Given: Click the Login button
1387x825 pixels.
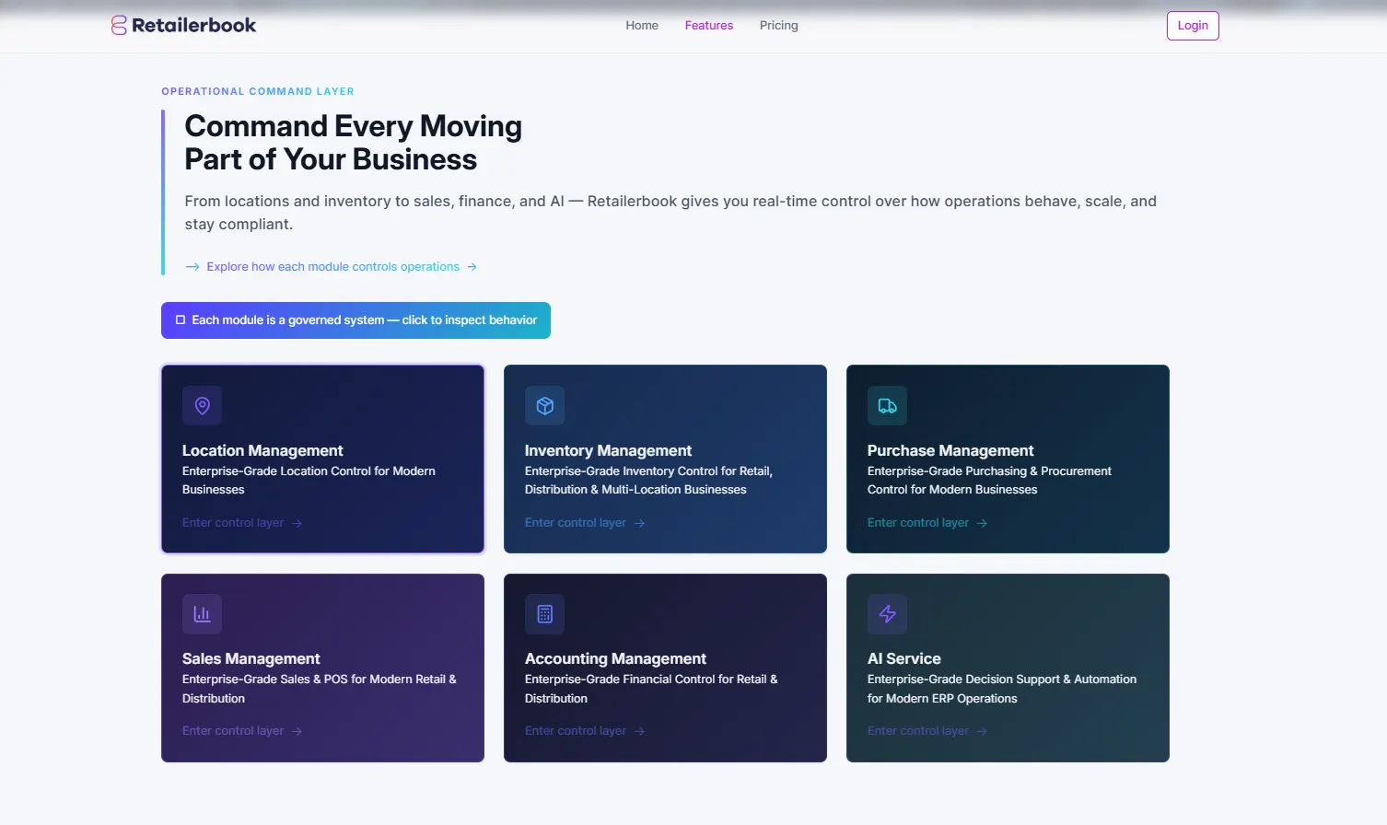Looking at the screenshot, I should (x=1193, y=26).
